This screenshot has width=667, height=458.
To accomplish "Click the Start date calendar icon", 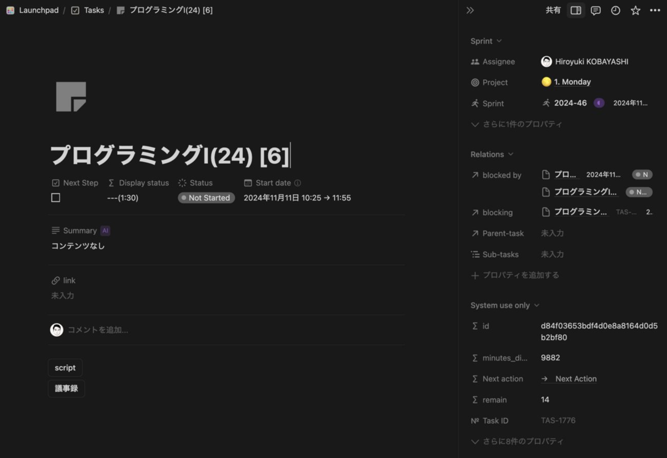I will (x=248, y=183).
